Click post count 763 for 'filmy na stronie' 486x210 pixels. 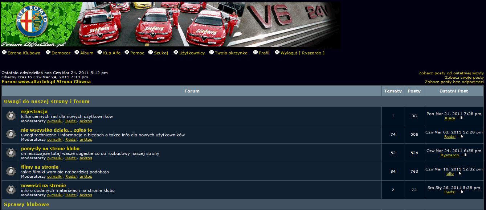(414, 172)
